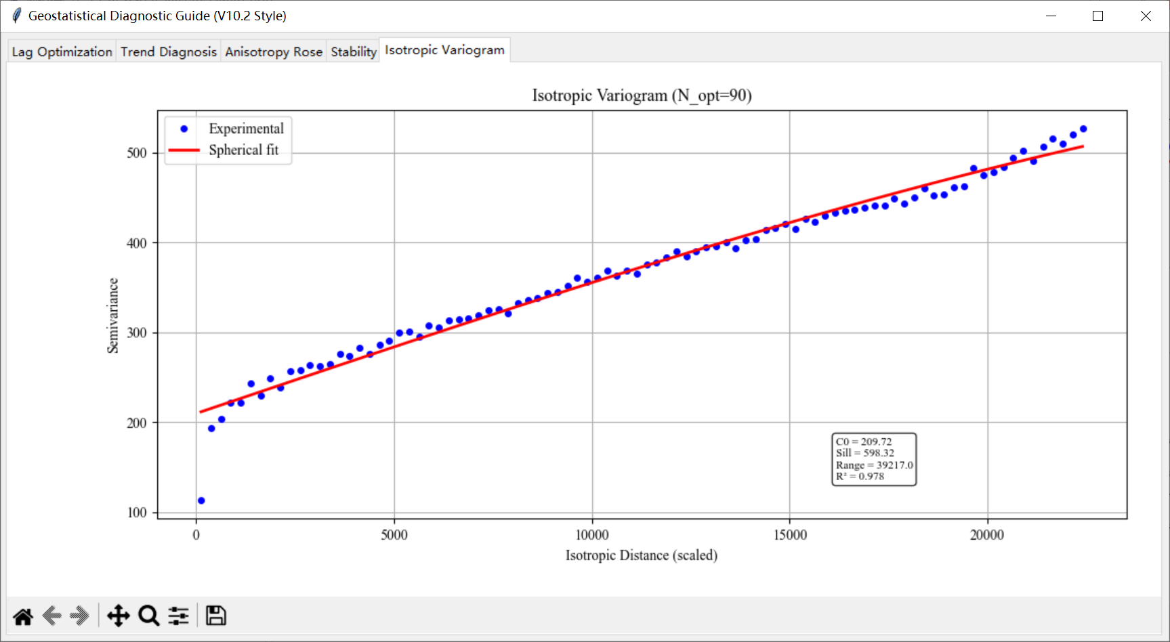The height and width of the screenshot is (642, 1170).
Task: Open the Trend Diagnosis tab
Action: pos(169,51)
